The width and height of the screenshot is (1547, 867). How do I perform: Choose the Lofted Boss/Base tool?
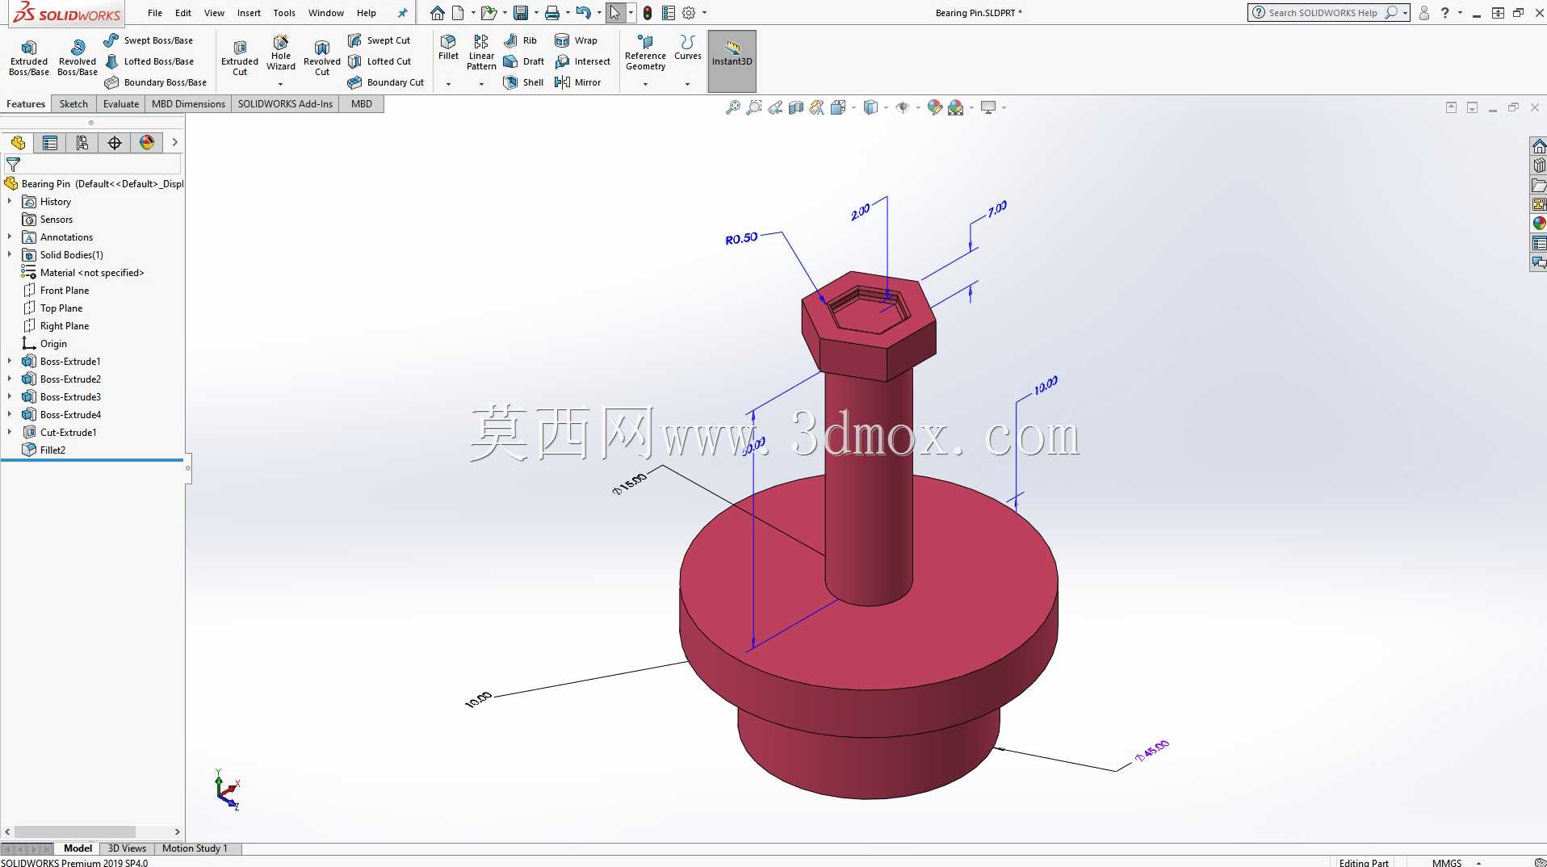[x=149, y=61]
